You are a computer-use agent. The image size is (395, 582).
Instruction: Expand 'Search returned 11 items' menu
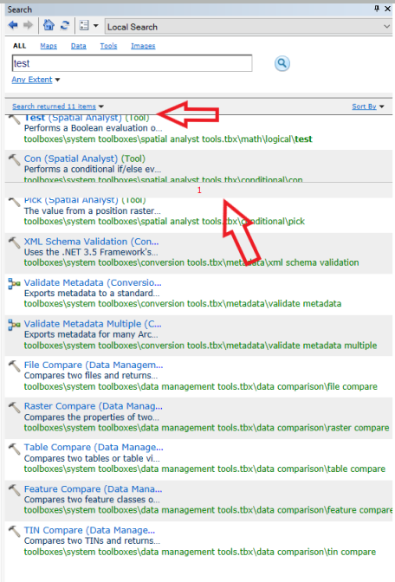tap(57, 107)
